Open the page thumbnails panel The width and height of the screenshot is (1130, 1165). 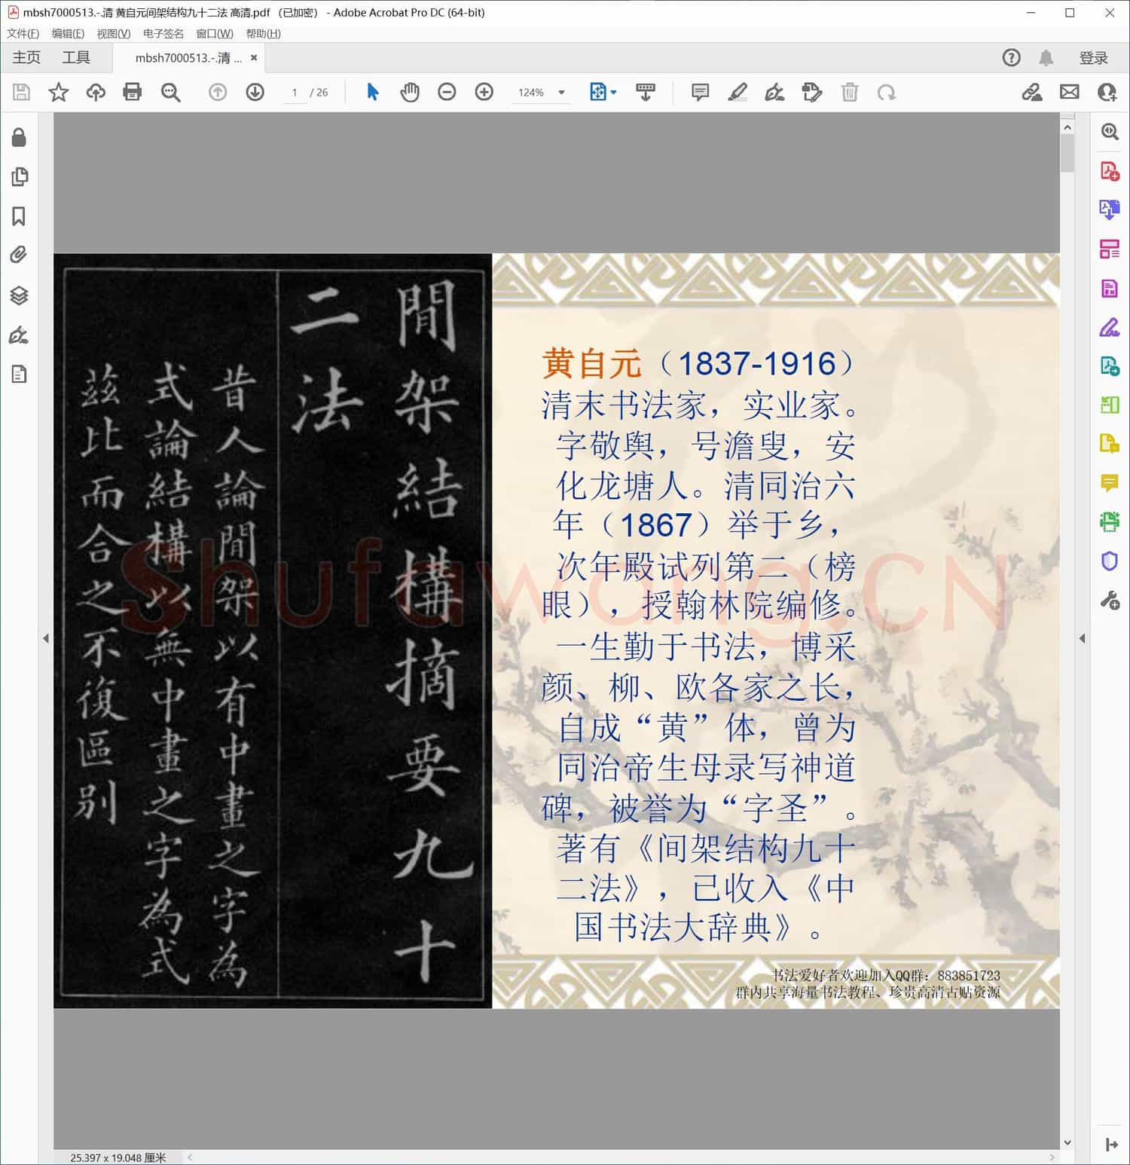(x=19, y=177)
